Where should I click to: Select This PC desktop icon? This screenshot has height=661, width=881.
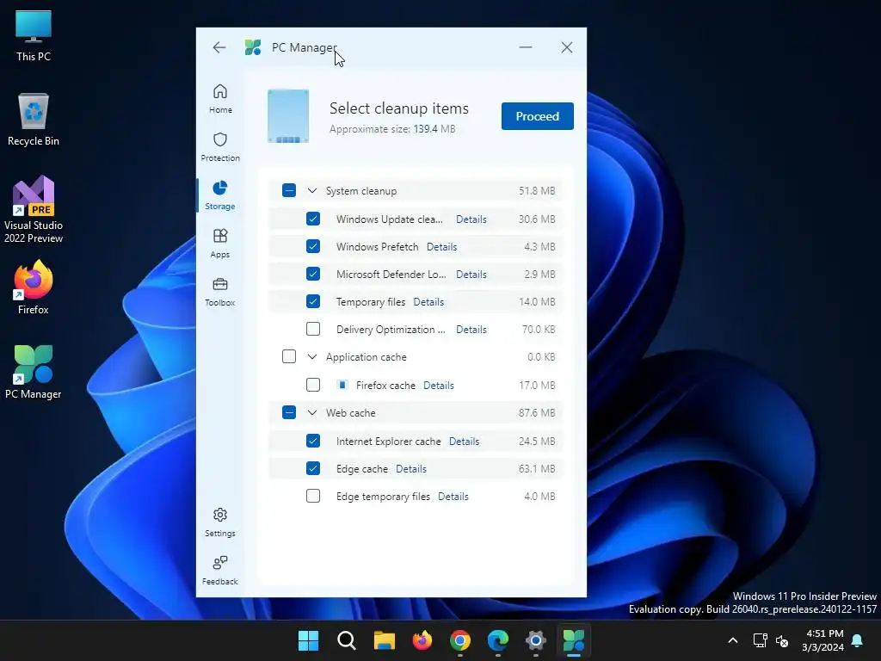coord(34,35)
